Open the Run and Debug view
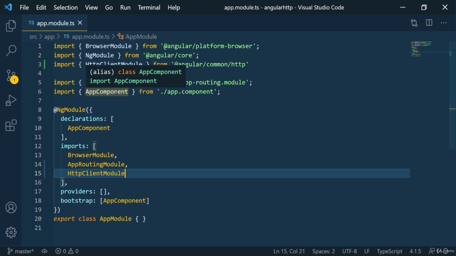This screenshot has height=256, width=456. pyautogui.click(x=11, y=101)
